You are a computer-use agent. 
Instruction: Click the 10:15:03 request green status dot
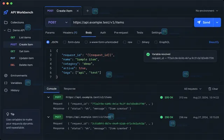(x=161, y=117)
